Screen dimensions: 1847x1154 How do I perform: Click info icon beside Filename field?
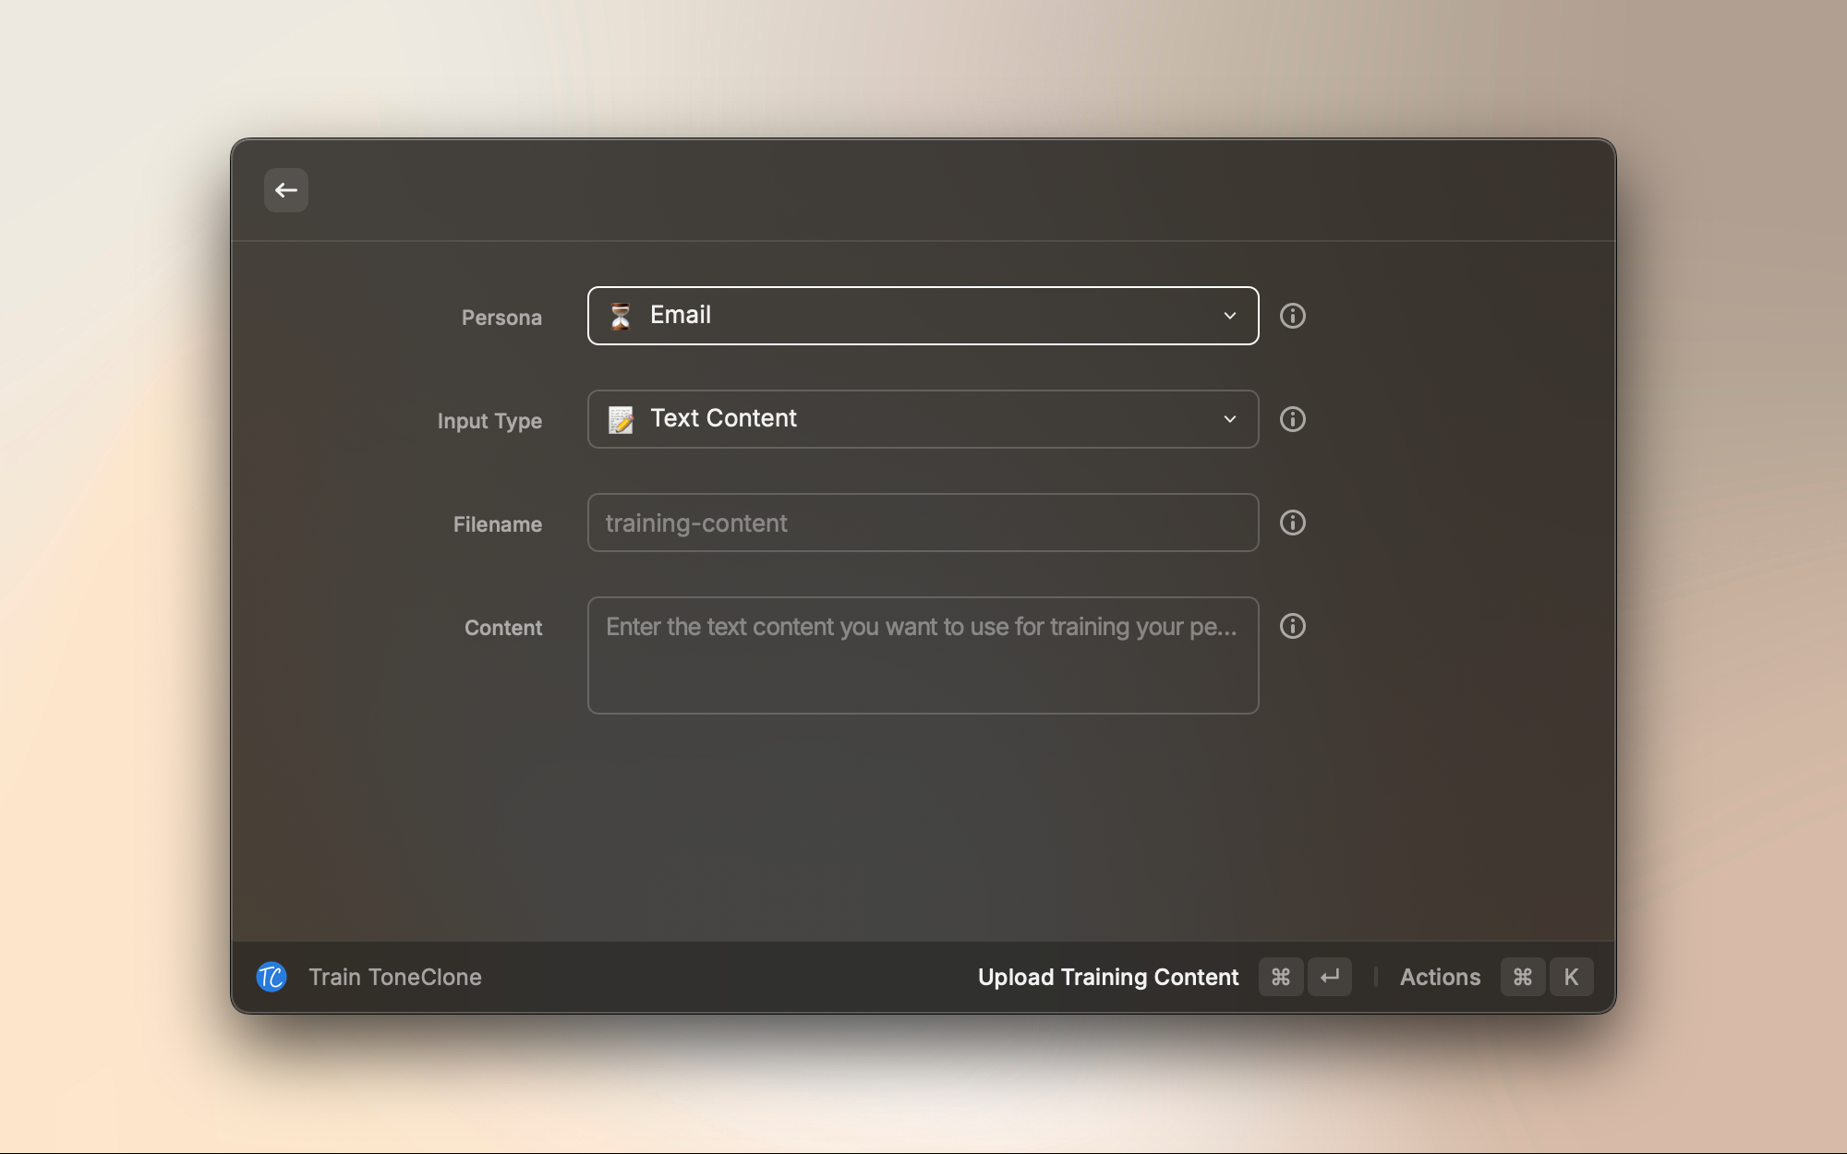pos(1292,523)
